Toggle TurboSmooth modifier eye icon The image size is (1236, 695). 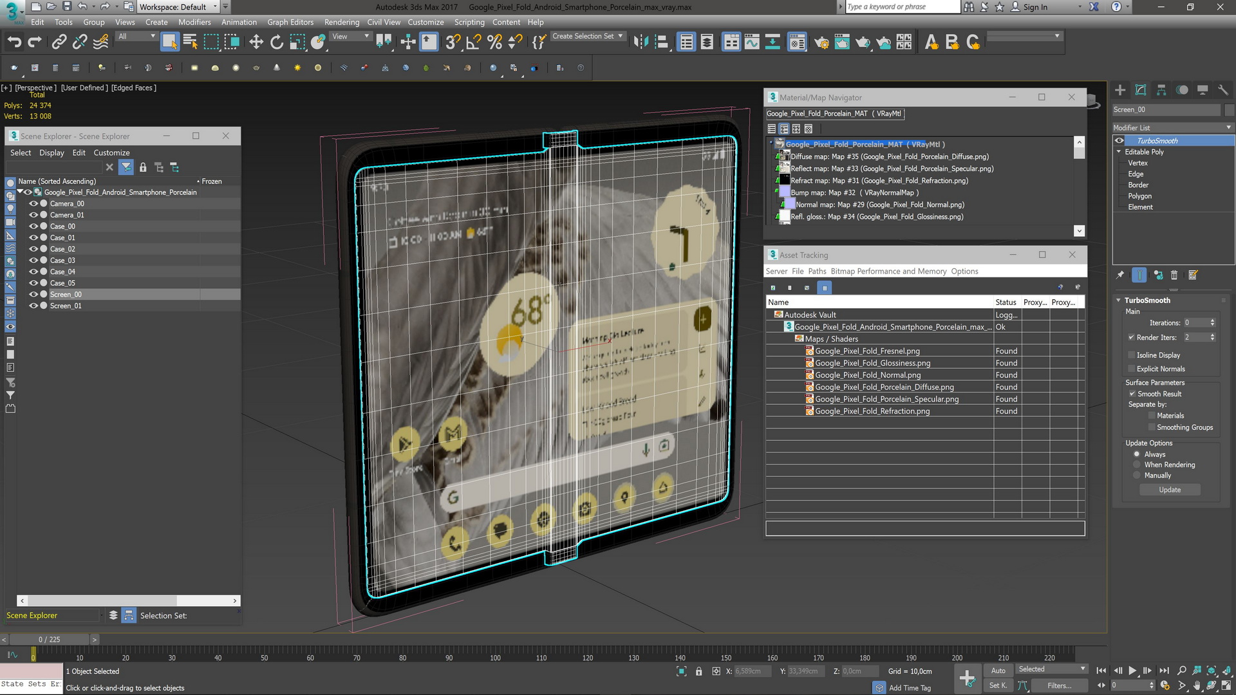click(1119, 141)
